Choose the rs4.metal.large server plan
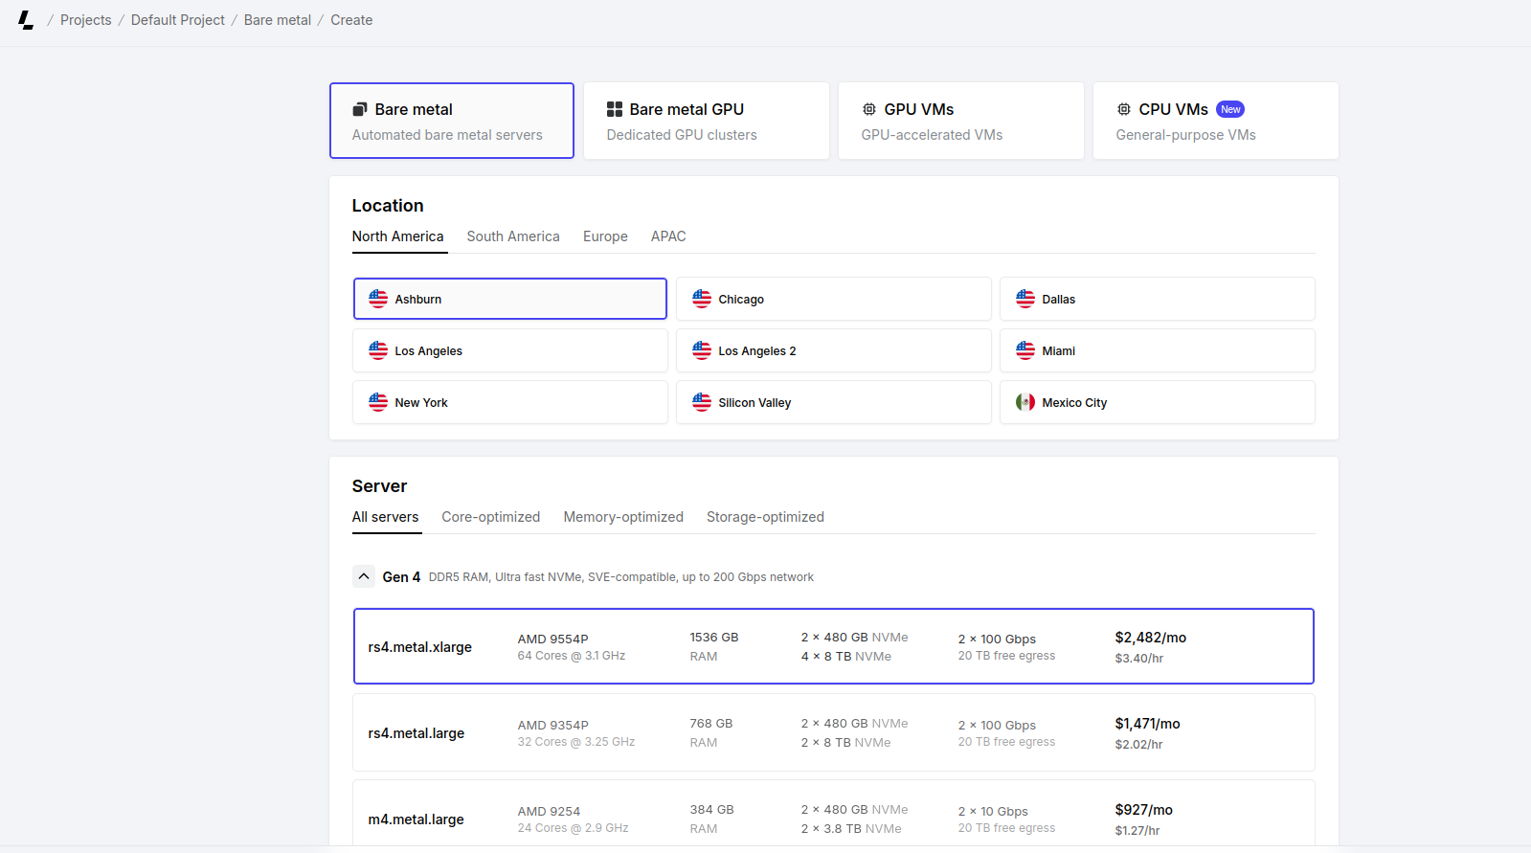 833,732
